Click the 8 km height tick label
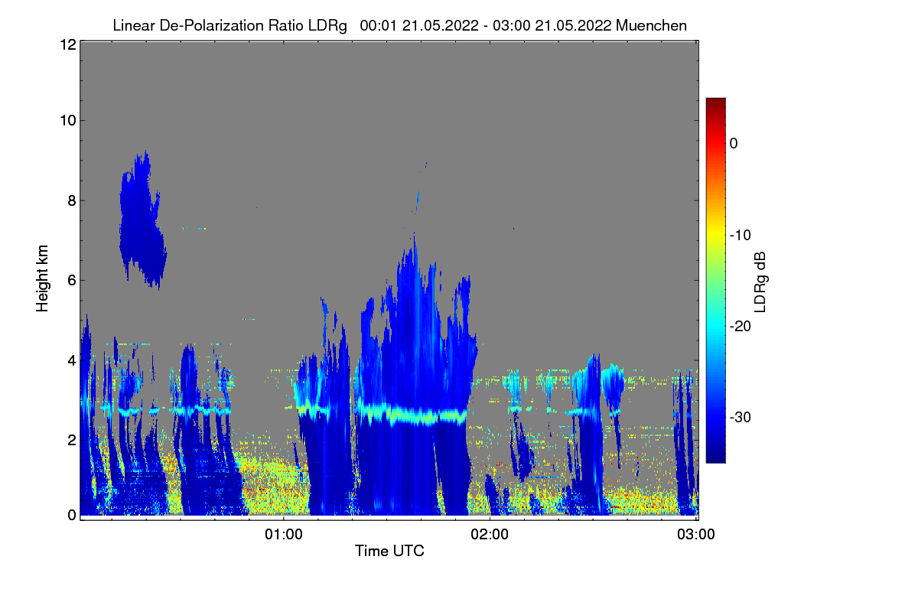The image size is (918, 612). tap(70, 200)
